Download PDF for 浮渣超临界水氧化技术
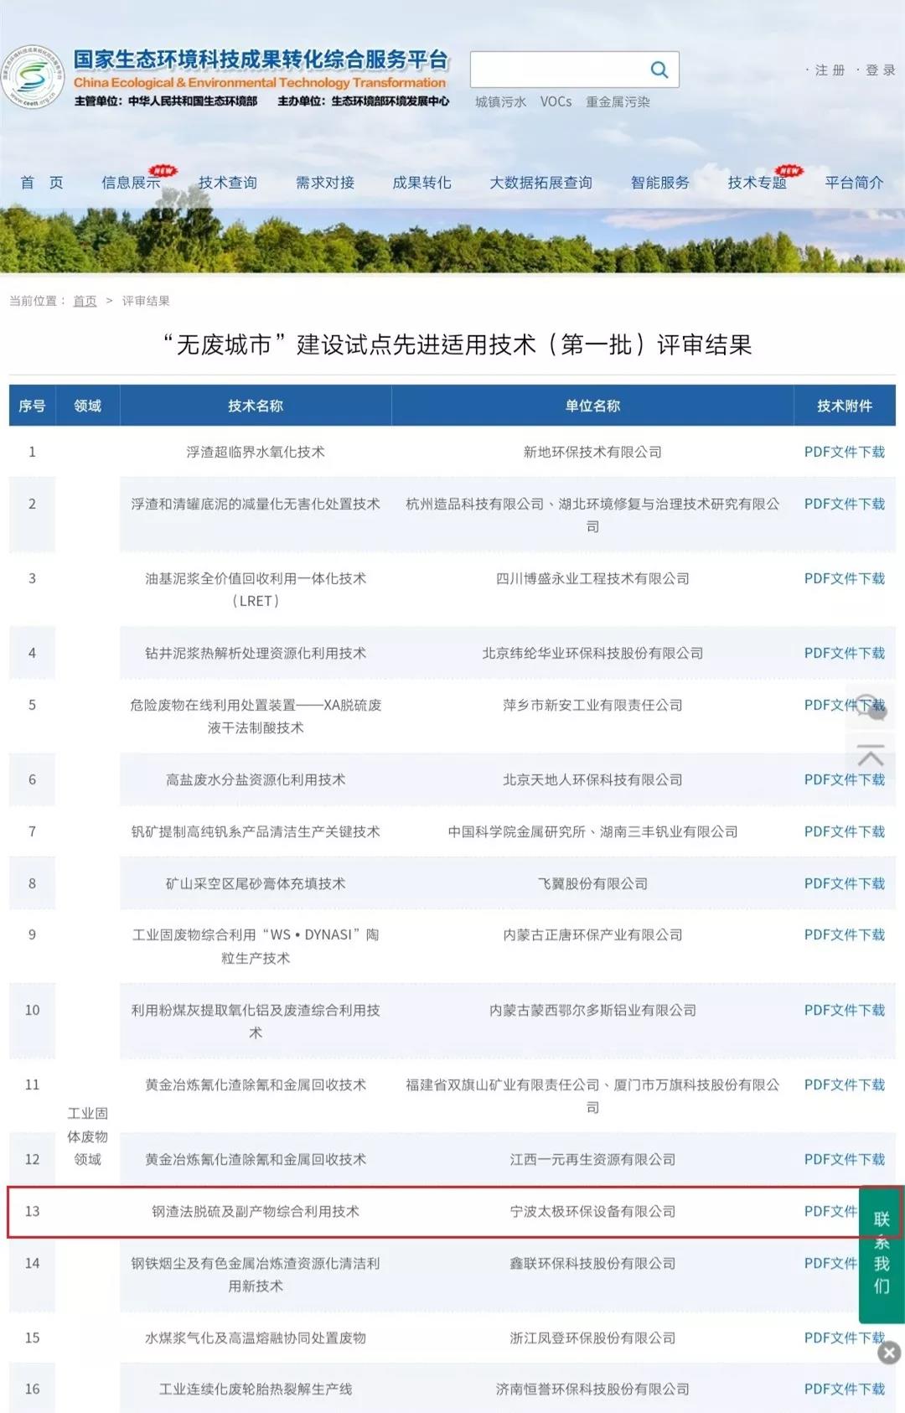 [845, 452]
